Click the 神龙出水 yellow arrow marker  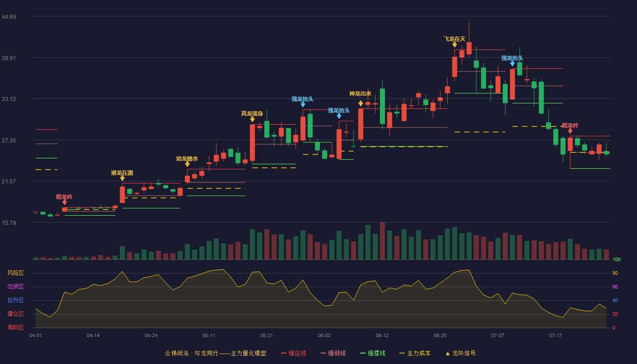(x=360, y=104)
